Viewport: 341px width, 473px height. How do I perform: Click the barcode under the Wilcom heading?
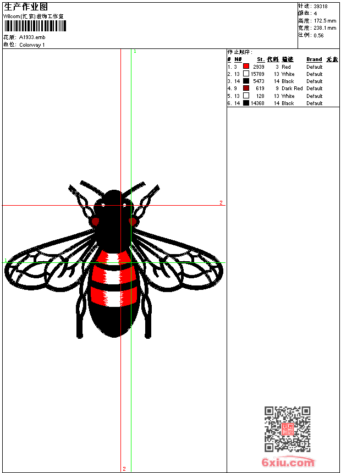[x=35, y=26]
